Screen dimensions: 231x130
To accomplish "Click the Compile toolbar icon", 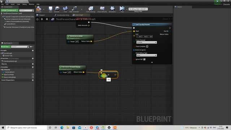I will [x=39, y=9].
